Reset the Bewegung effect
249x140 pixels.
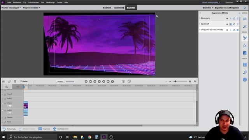(x=234, y=18)
